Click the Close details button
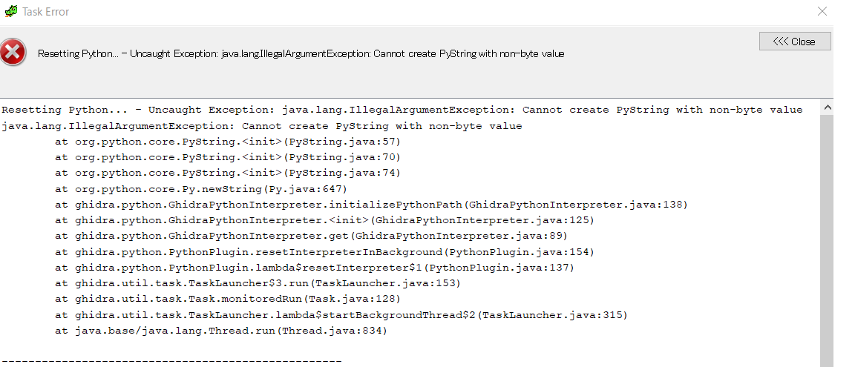 pyautogui.click(x=794, y=42)
